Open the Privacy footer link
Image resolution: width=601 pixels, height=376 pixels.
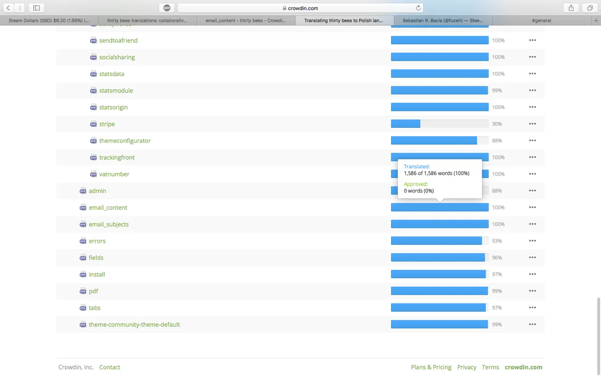pyautogui.click(x=467, y=367)
